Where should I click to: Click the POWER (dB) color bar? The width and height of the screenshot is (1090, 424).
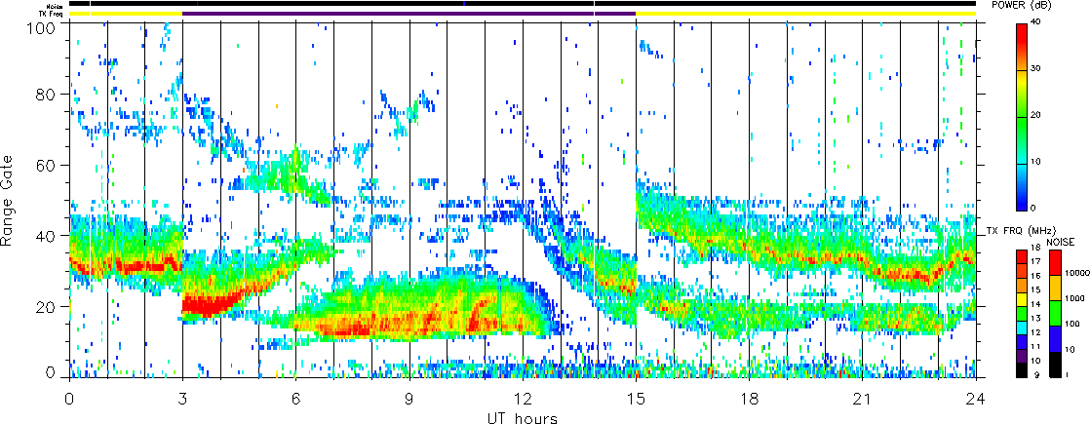tap(1021, 118)
